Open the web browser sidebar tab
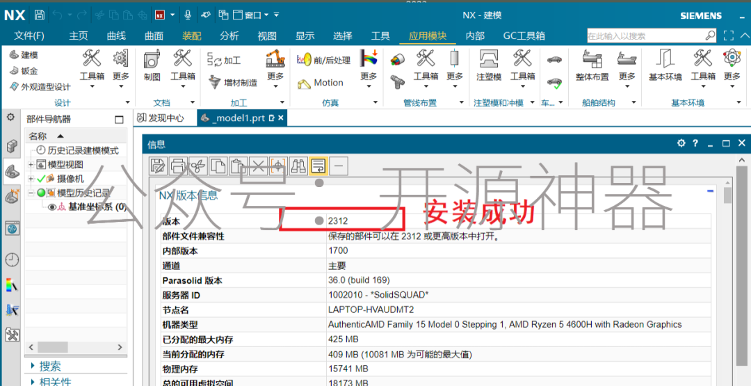This screenshot has width=751, height=386. pos(12,228)
